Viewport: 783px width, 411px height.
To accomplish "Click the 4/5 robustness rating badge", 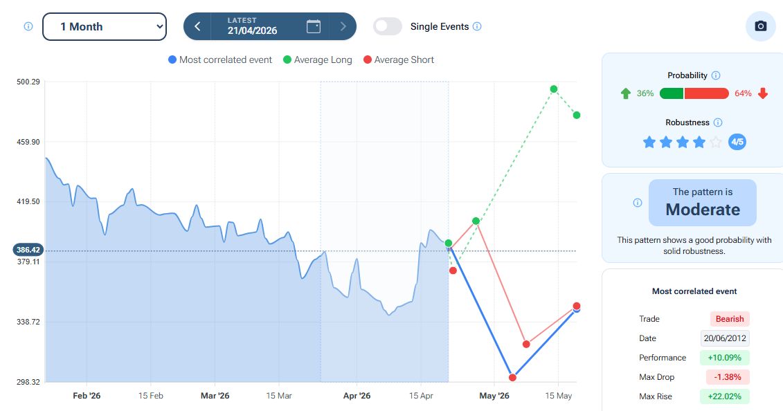I will coord(737,142).
